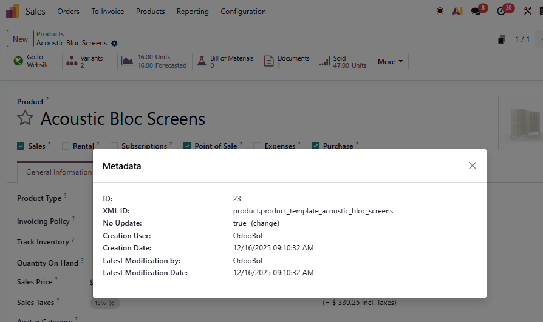
Task: Mark product as favorite with the star
Action: 25,118
